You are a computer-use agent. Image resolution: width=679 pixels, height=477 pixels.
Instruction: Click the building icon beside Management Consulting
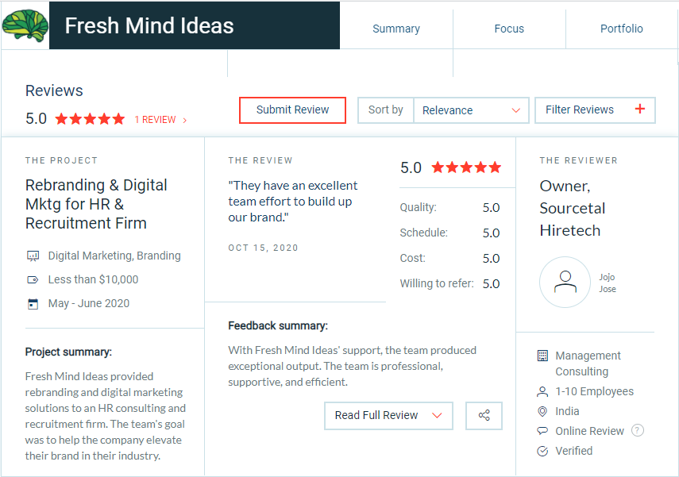pyautogui.click(x=542, y=356)
